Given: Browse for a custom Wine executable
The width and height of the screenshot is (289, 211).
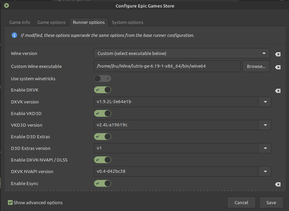Looking at the screenshot, I should point(256,67).
